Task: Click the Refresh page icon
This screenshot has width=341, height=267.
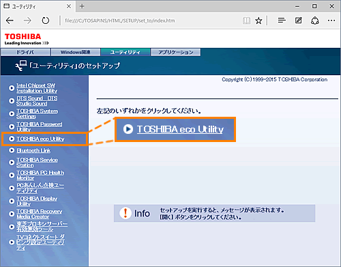Action: pyautogui.click(x=46, y=20)
